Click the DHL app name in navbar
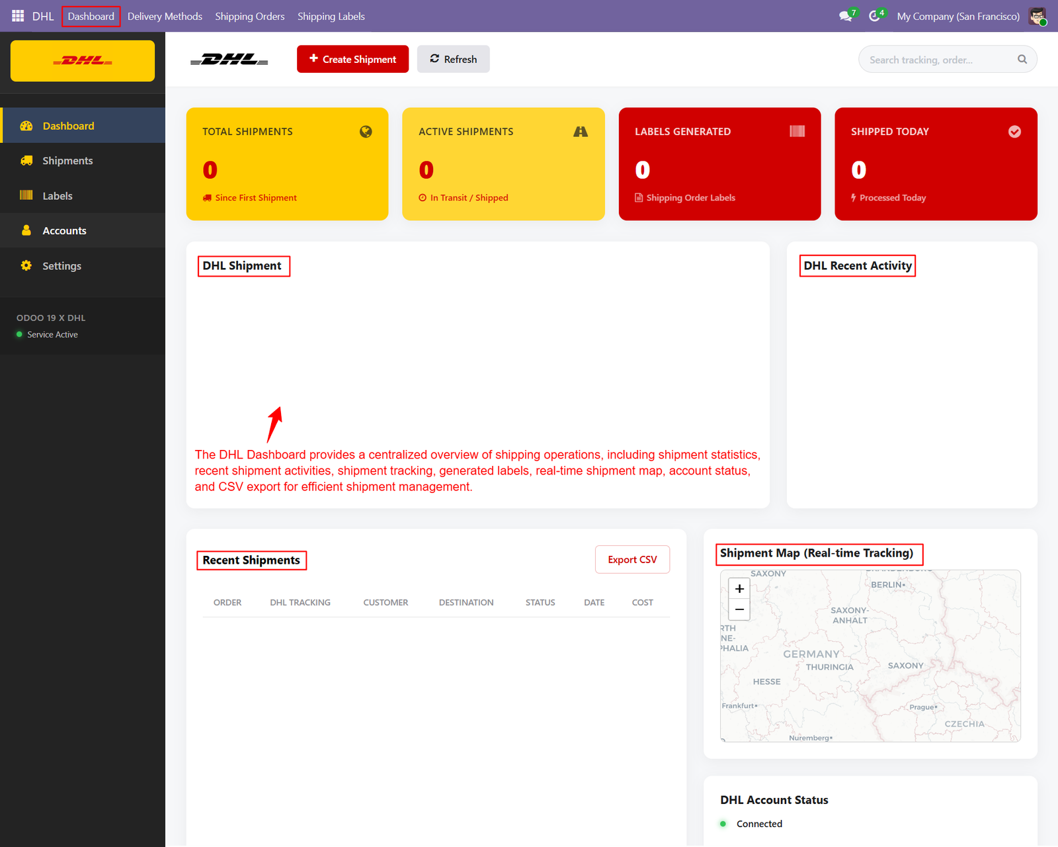This screenshot has height=847, width=1058. point(43,16)
